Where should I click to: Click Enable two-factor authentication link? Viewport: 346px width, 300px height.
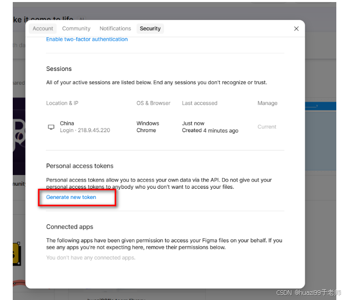(x=87, y=39)
